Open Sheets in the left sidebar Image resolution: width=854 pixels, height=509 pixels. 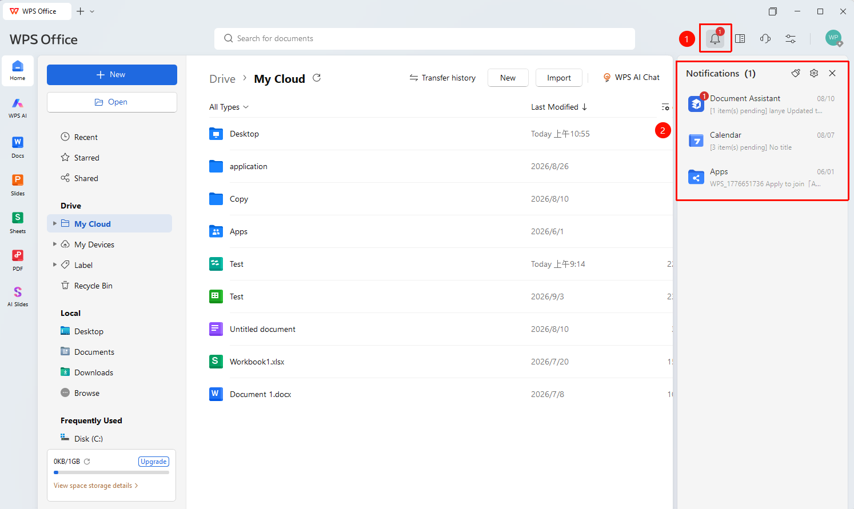tap(18, 223)
